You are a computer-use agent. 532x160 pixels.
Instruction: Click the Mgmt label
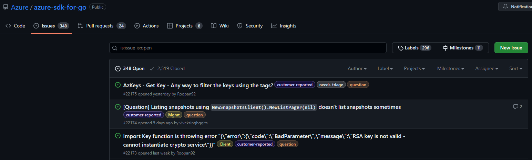point(174,115)
